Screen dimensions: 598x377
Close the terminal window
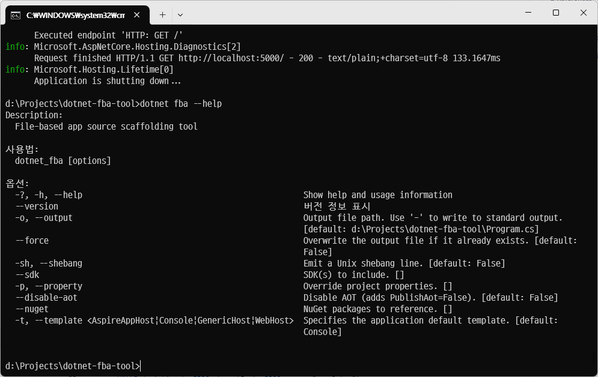[x=584, y=13]
